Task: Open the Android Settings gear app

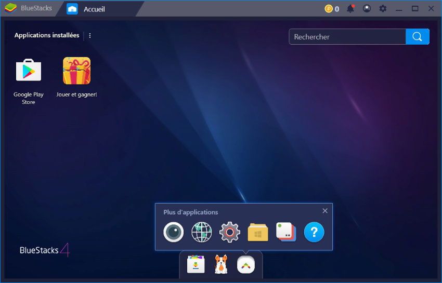Action: [x=230, y=232]
